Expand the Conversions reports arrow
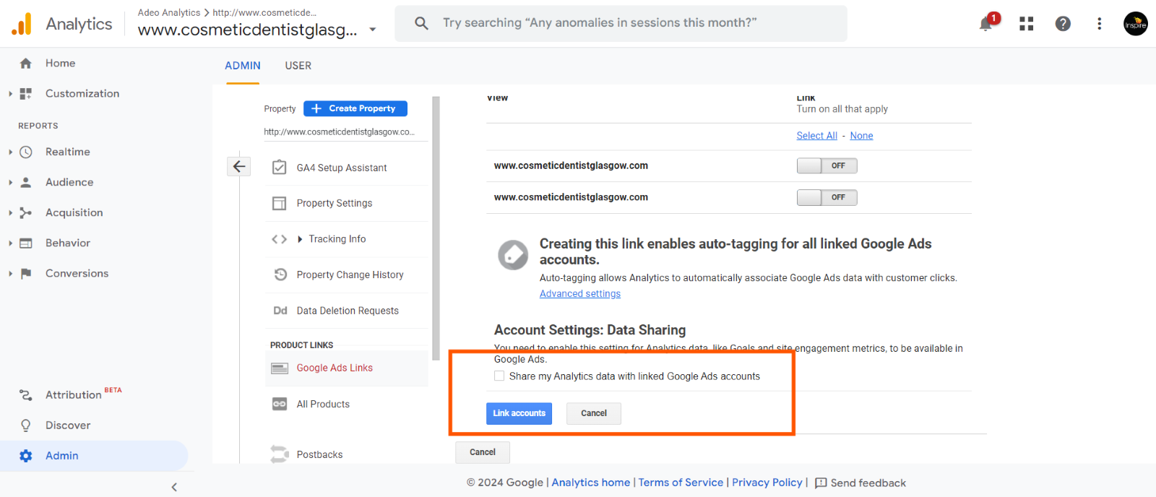Viewport: 1156px width, 497px height. pyautogui.click(x=10, y=274)
